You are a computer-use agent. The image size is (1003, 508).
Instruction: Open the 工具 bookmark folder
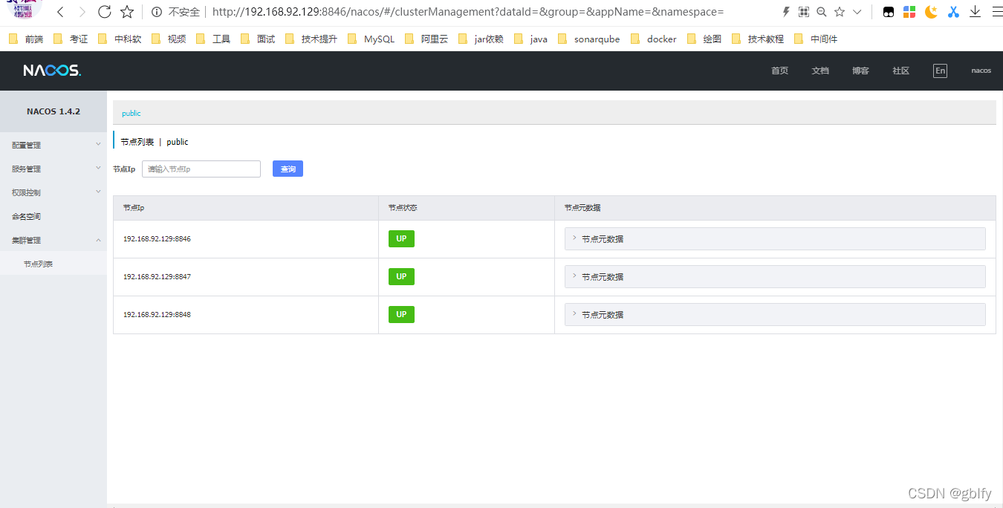pyautogui.click(x=213, y=39)
